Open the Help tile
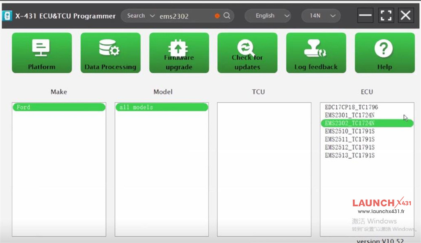The width and height of the screenshot is (421, 243). coord(384,53)
